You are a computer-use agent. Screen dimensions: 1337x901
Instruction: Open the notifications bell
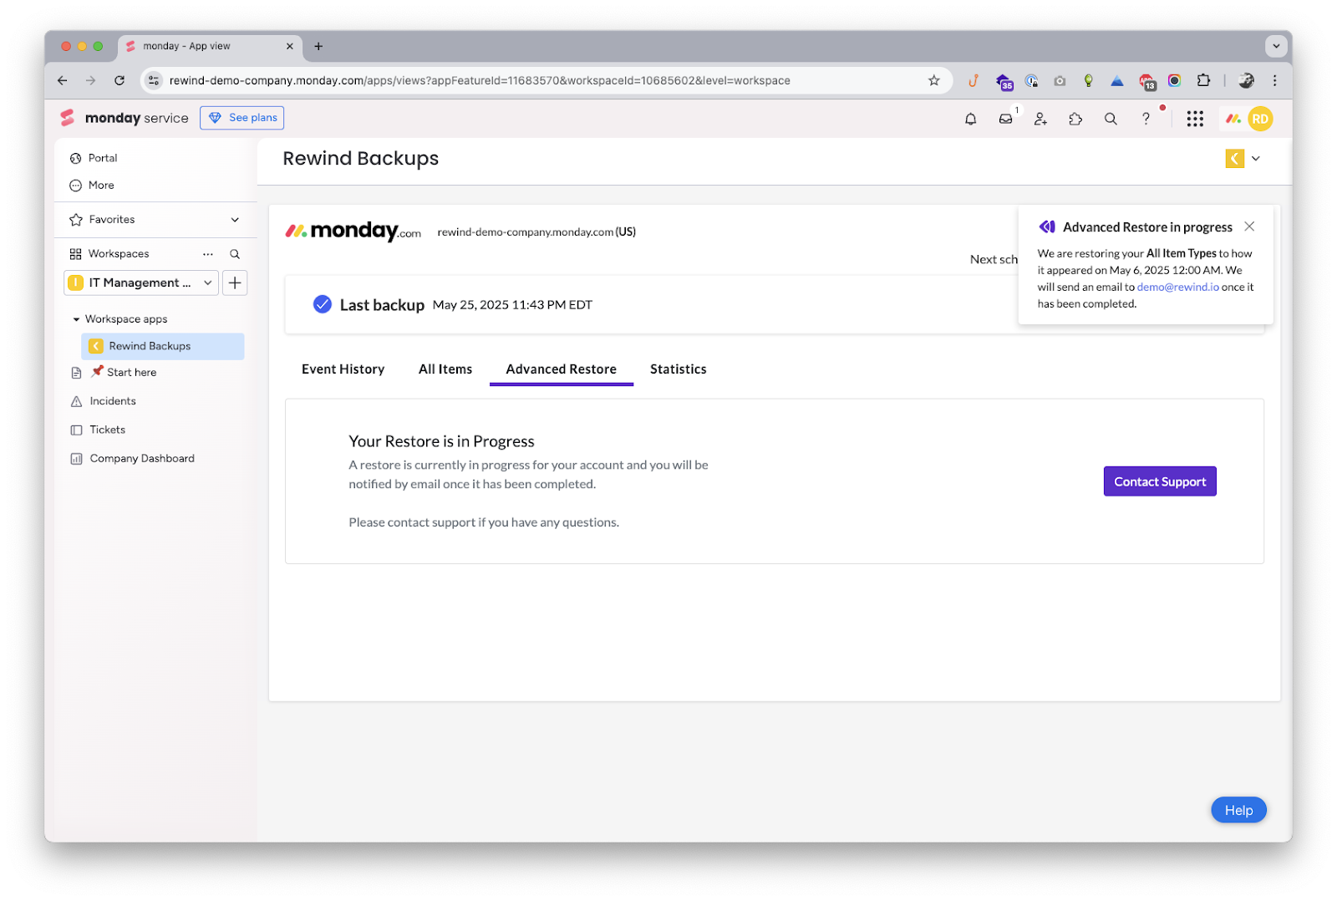point(970,119)
